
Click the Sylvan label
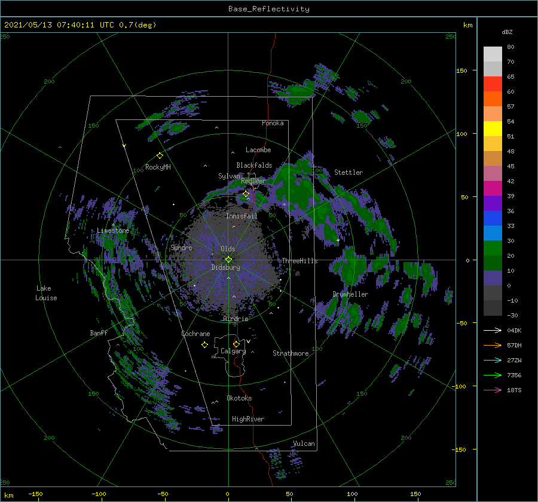pyautogui.click(x=229, y=176)
